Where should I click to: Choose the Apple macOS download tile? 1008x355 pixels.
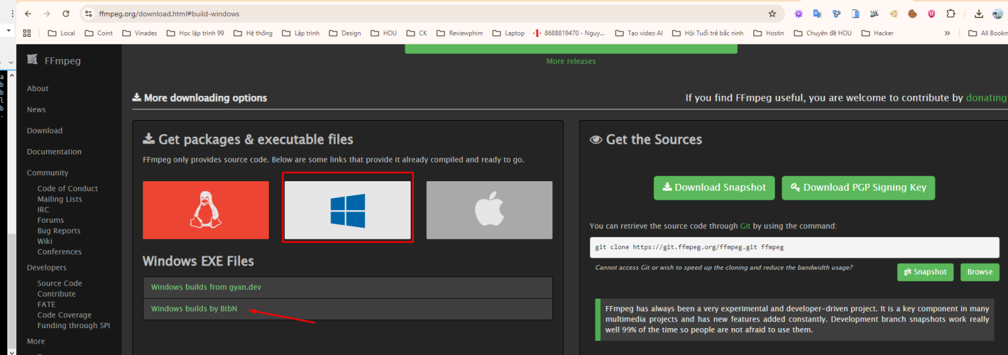coord(489,210)
